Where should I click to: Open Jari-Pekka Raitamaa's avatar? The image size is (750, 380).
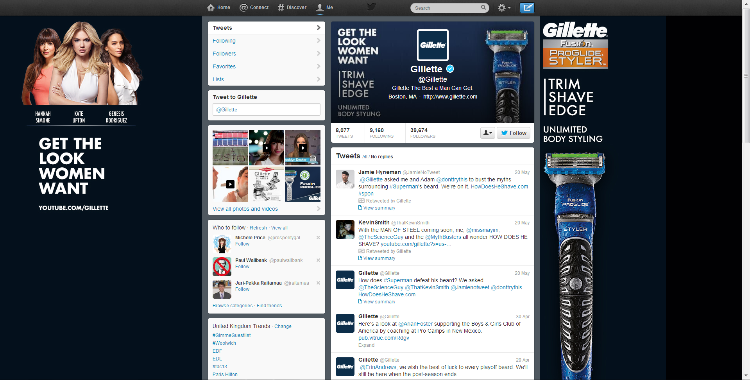coord(222,289)
